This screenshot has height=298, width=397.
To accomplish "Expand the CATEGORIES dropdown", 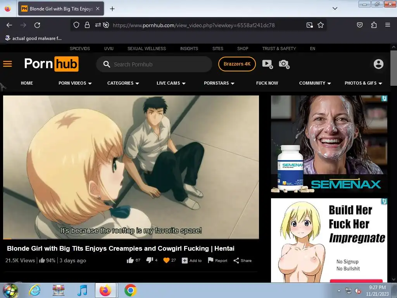I will 123,83.
